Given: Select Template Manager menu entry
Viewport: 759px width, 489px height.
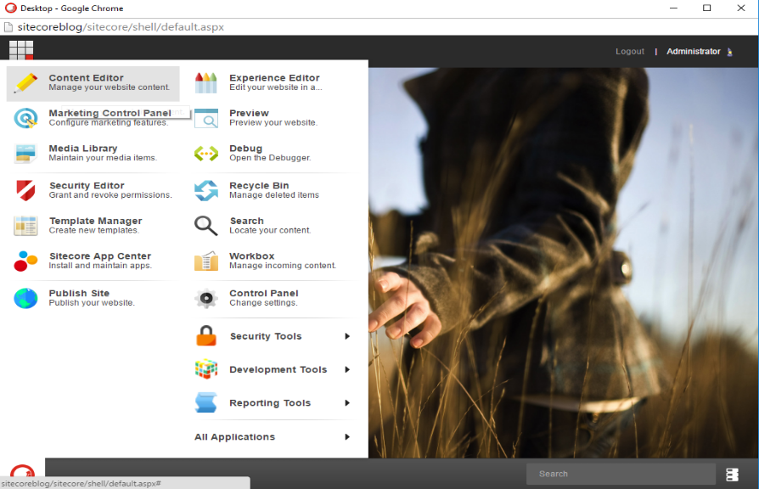Looking at the screenshot, I should click(x=93, y=226).
